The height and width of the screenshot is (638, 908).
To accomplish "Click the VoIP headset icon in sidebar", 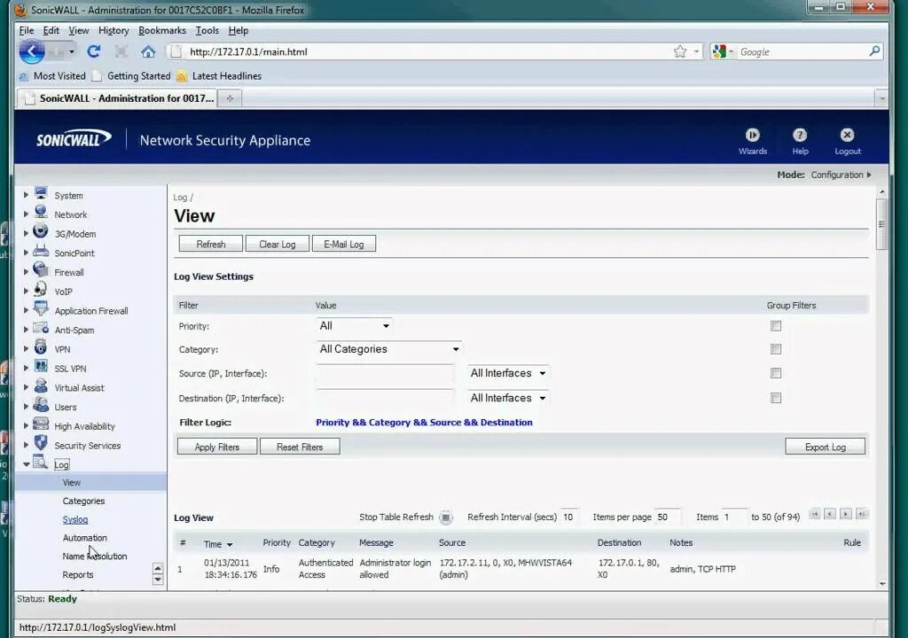I will tap(41, 289).
